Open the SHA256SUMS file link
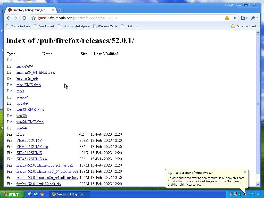The width and height of the screenshot is (264, 198). pyautogui.click(x=29, y=141)
